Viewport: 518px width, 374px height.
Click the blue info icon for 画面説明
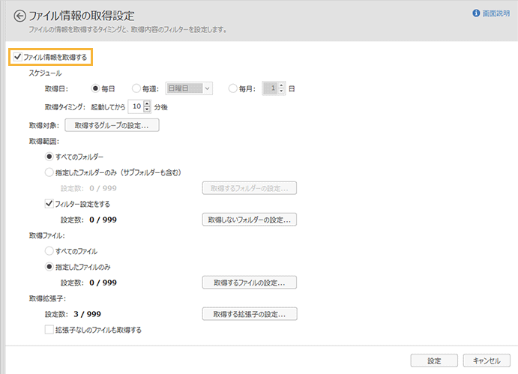click(x=476, y=13)
